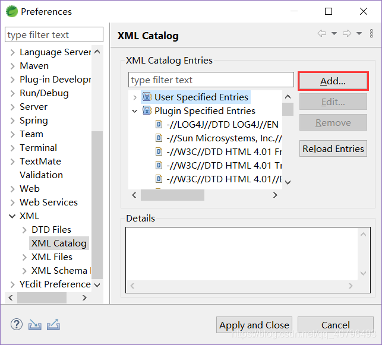Collapse the XML preferences category
The image size is (382, 345).
[x=12, y=216]
